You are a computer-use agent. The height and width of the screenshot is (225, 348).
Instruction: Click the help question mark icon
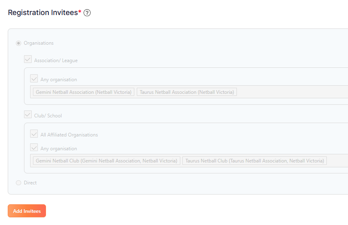(87, 13)
